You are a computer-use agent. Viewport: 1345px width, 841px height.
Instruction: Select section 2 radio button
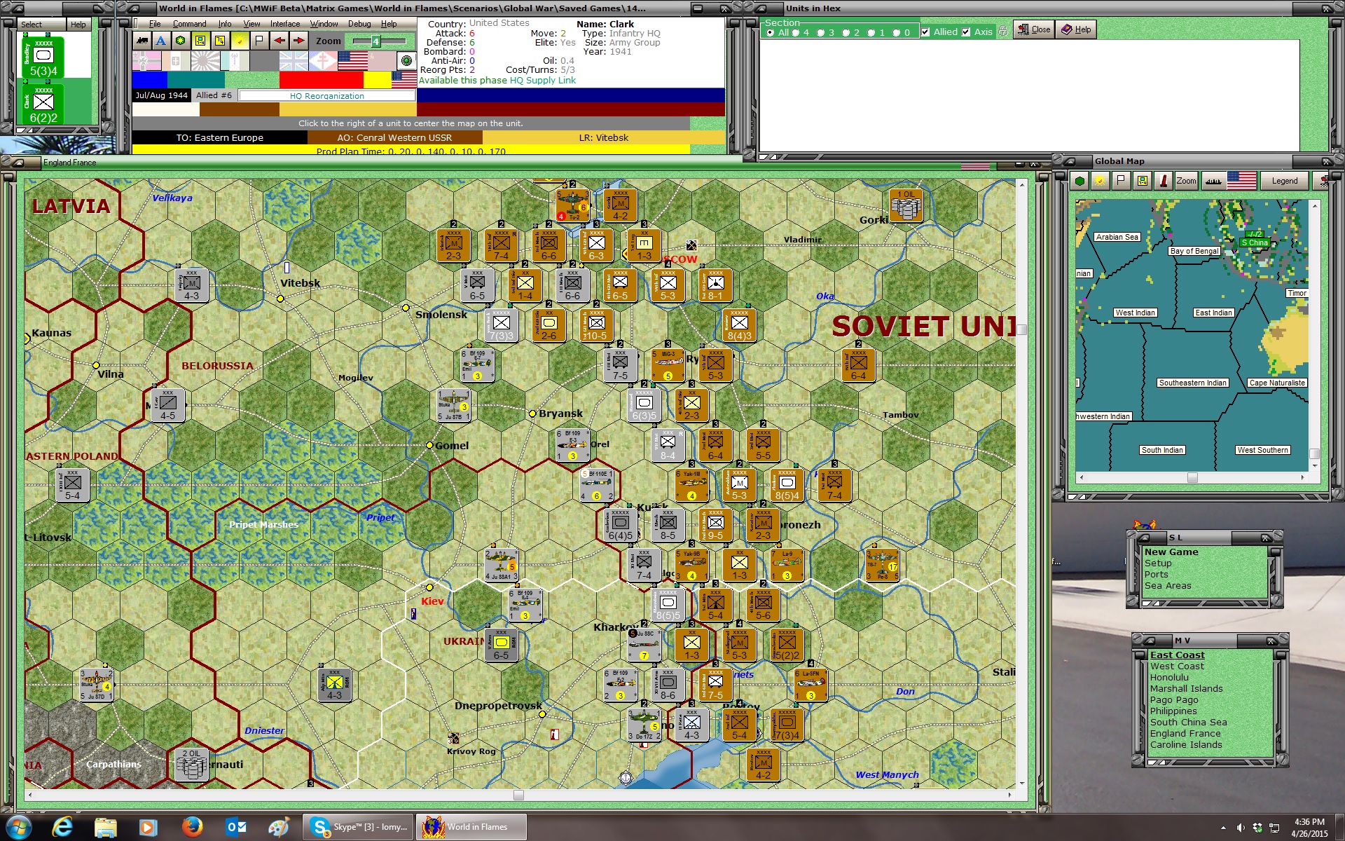(x=846, y=32)
